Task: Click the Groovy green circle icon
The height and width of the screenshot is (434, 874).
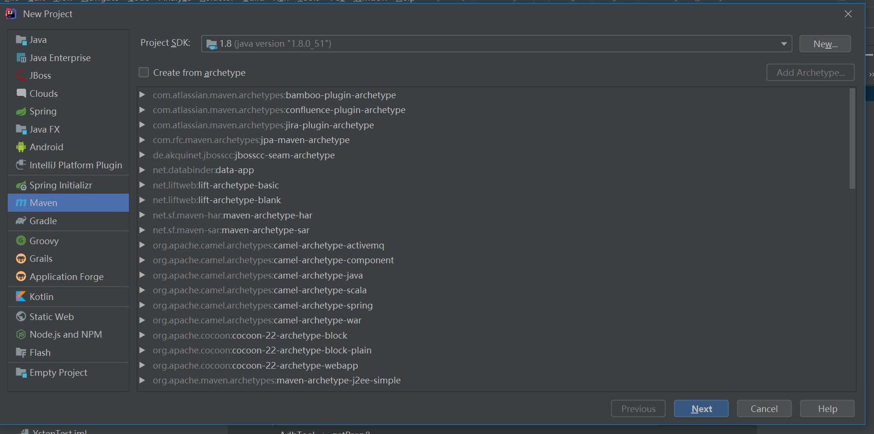Action: pos(21,240)
